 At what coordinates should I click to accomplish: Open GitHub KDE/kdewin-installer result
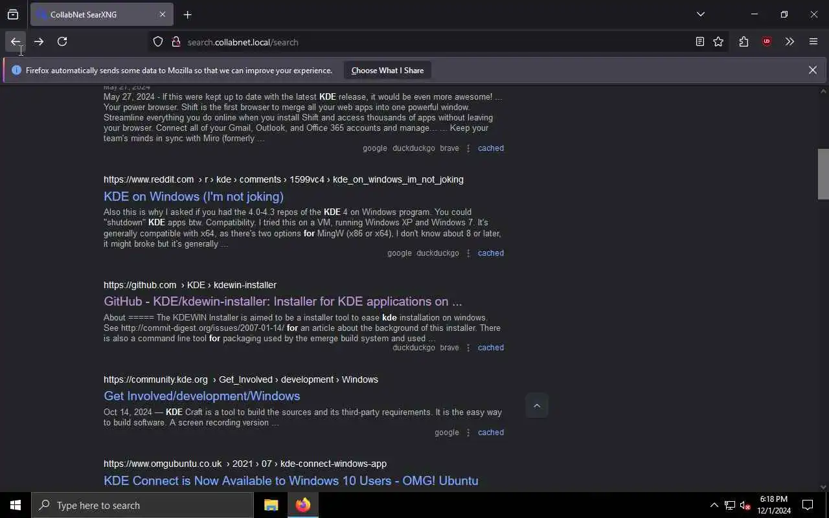(282, 301)
